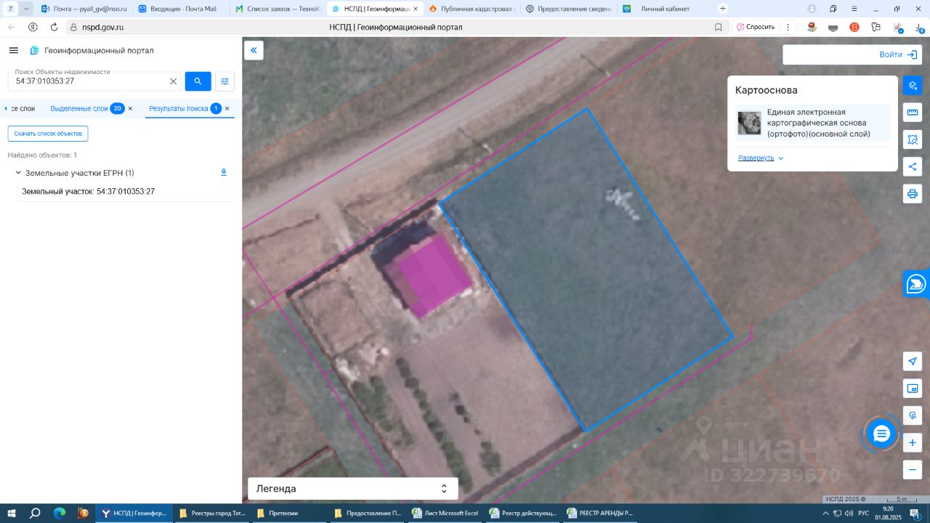This screenshot has height=523, width=930.
Task: Click the Геоинформационный портал logo icon
Action: click(34, 50)
